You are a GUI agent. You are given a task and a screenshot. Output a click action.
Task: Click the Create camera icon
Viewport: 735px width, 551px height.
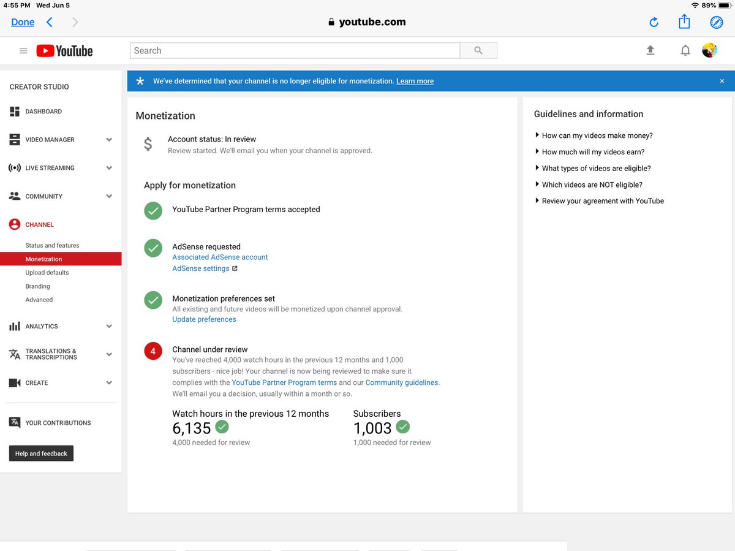[x=15, y=382]
